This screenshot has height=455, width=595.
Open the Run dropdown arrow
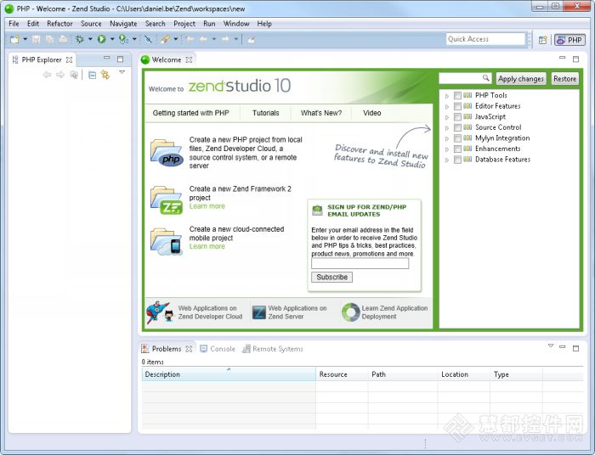point(112,39)
